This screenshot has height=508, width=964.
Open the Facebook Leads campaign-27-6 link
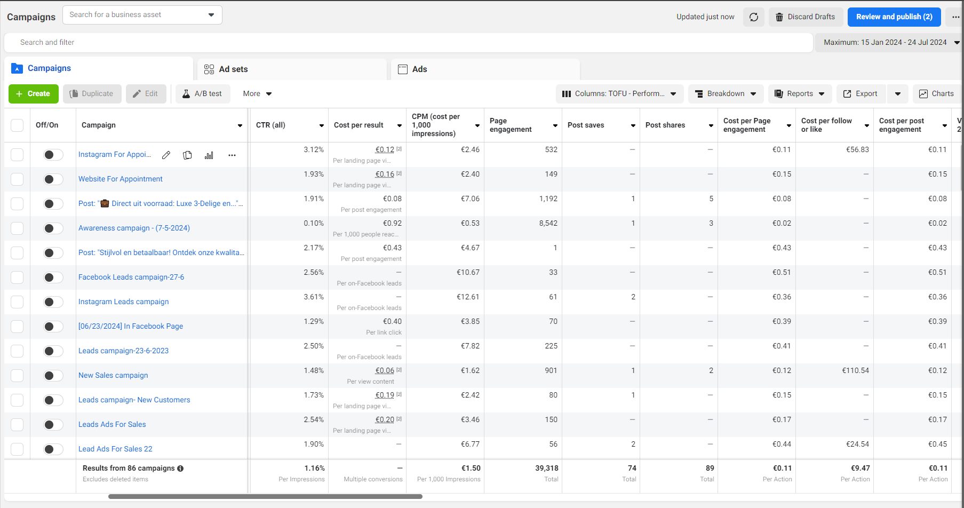click(131, 277)
